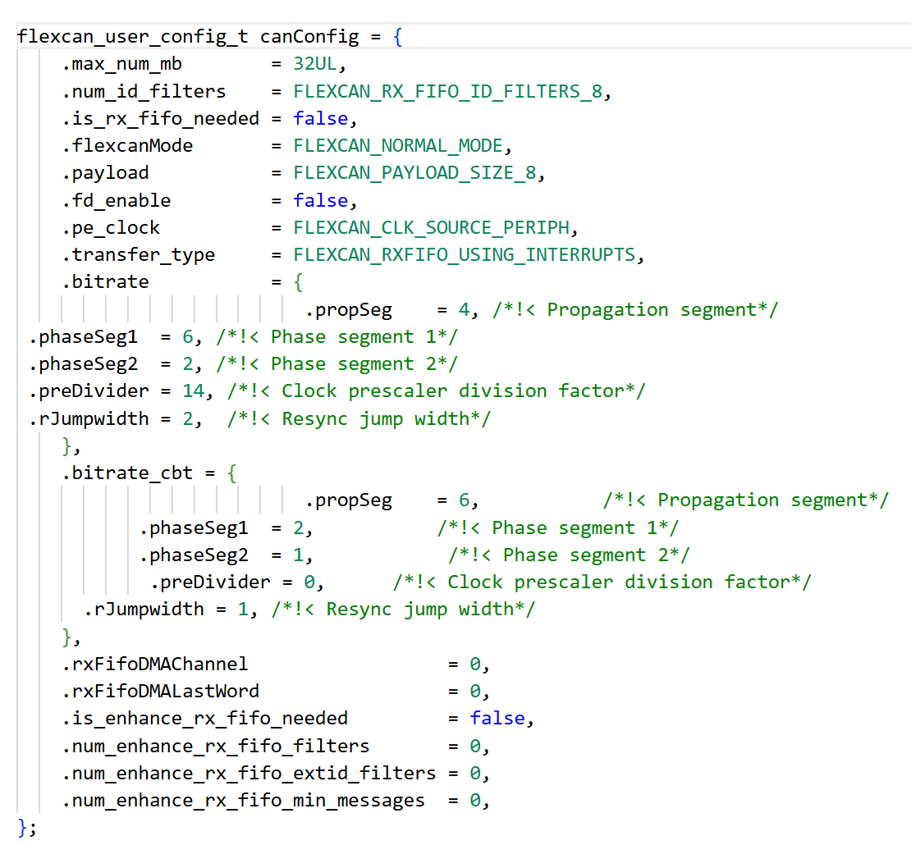The height and width of the screenshot is (845, 911).
Task: Place cursor on the canConfig variable name
Action: point(309,37)
